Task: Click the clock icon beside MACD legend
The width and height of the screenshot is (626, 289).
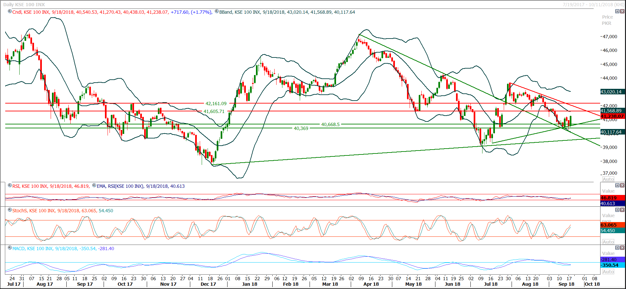Action: (10, 248)
